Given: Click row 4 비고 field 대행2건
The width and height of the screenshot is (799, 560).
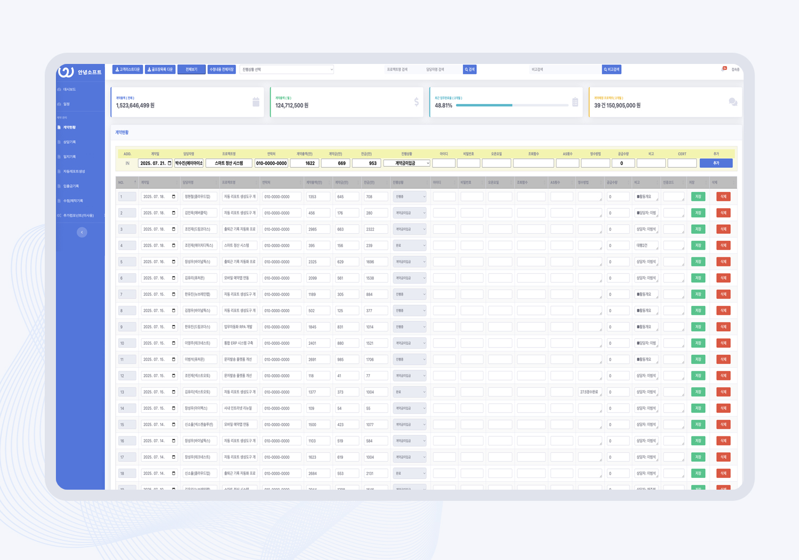Looking at the screenshot, I should point(647,246).
